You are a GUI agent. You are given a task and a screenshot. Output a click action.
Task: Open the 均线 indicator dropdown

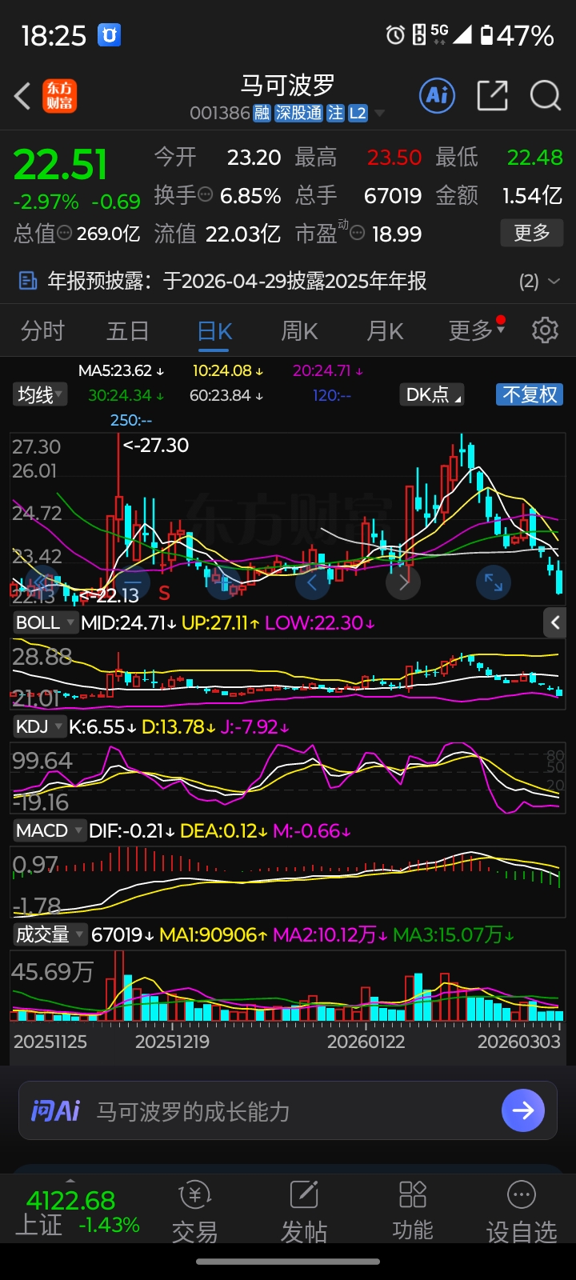[x=40, y=394]
